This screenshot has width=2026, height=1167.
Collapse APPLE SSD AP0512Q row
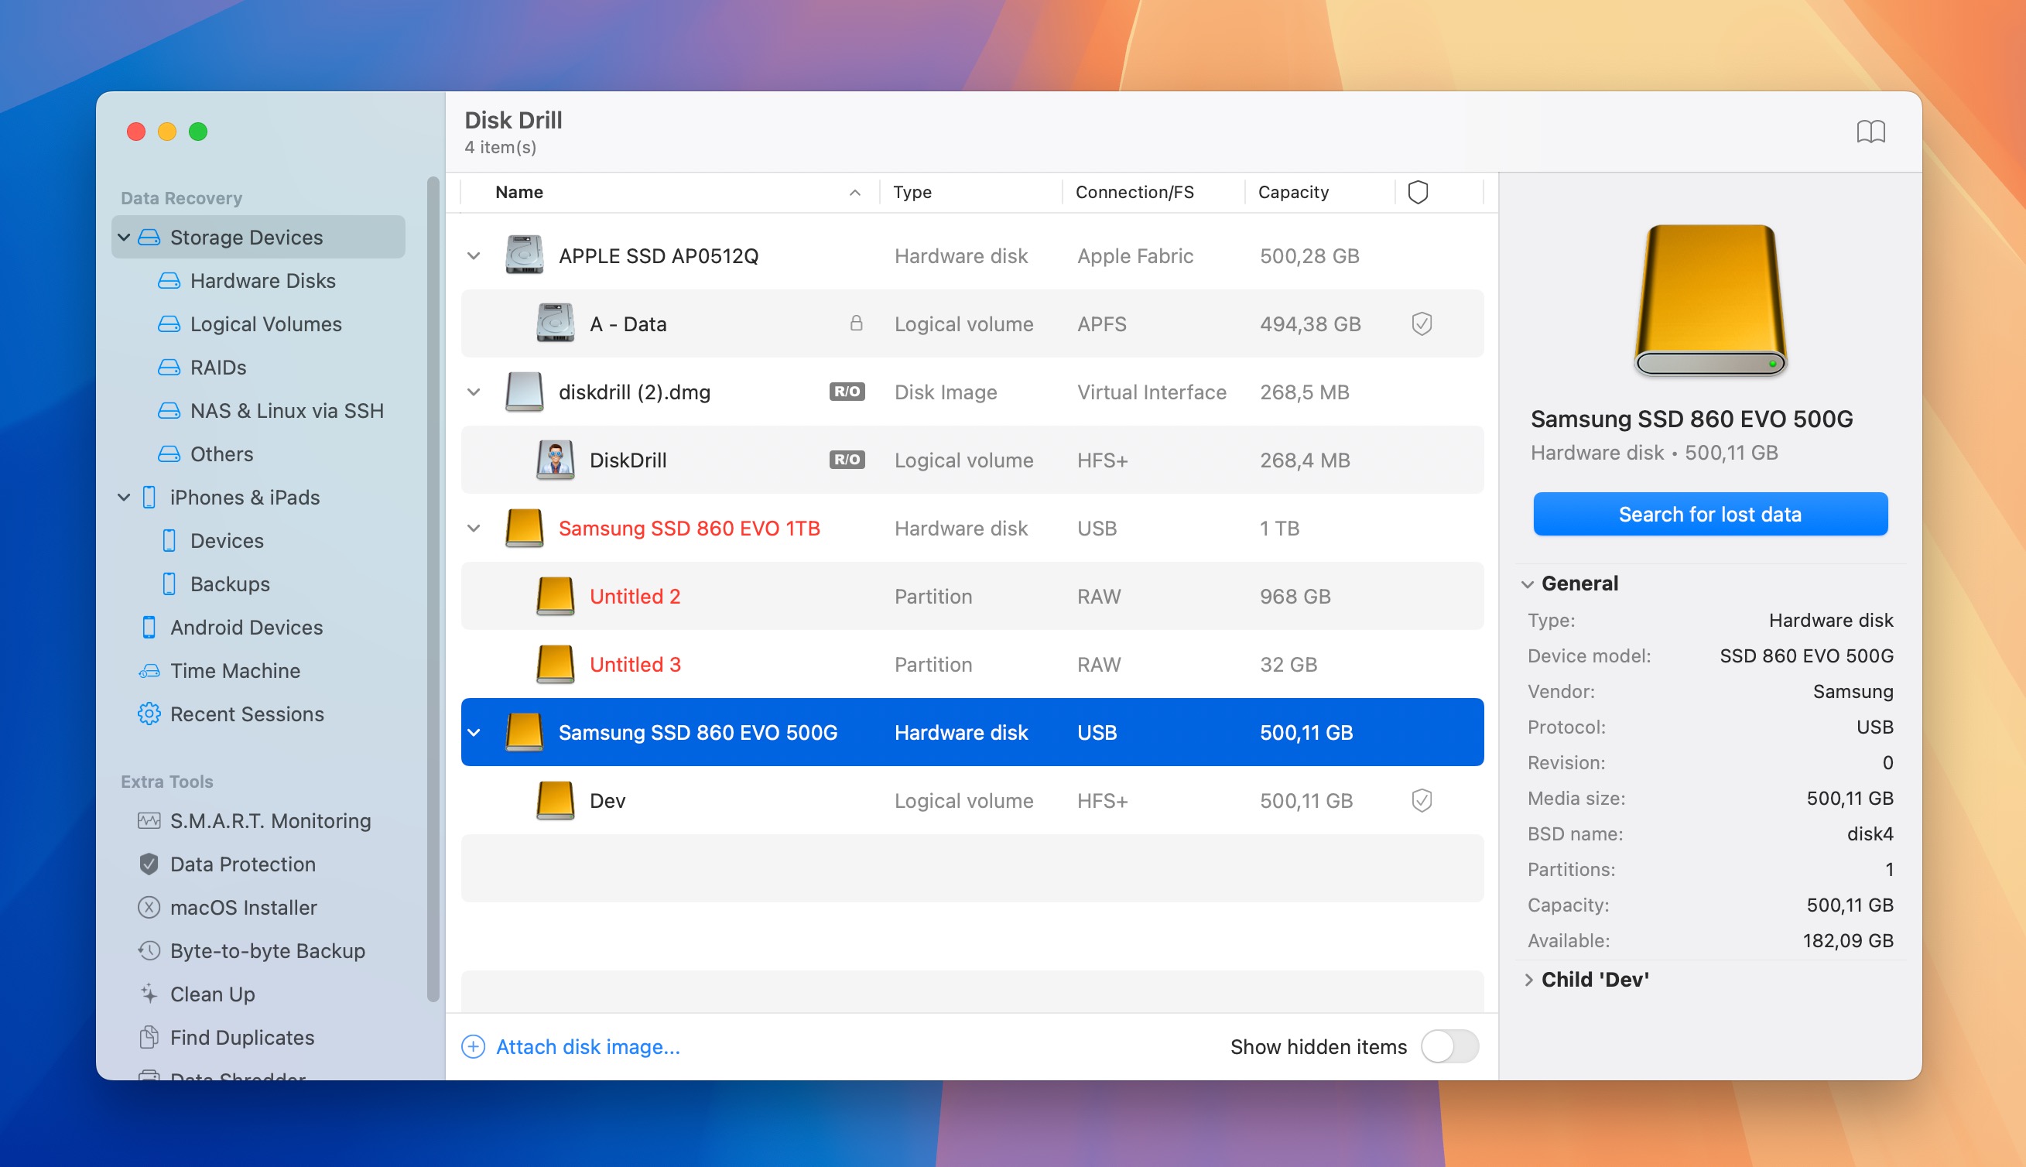pos(474,255)
